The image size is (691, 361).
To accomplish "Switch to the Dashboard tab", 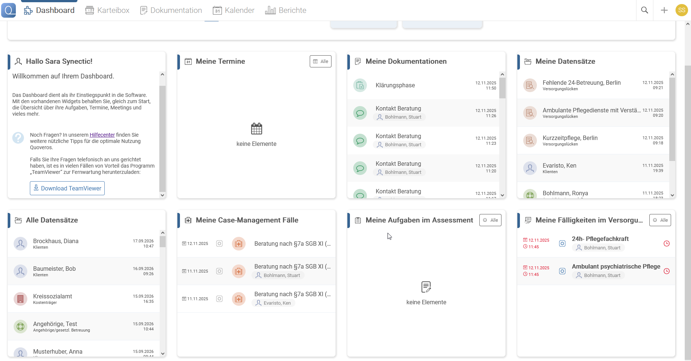I will (49, 10).
